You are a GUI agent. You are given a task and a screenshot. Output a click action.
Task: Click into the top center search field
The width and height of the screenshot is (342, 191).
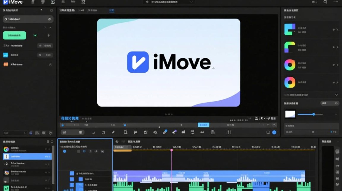(x=169, y=2)
